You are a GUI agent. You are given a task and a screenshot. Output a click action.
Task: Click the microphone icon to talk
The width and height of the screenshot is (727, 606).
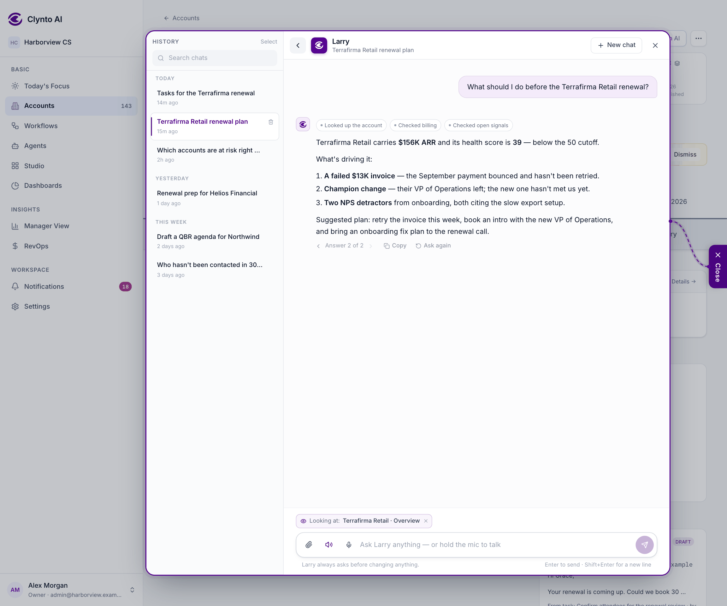(349, 545)
